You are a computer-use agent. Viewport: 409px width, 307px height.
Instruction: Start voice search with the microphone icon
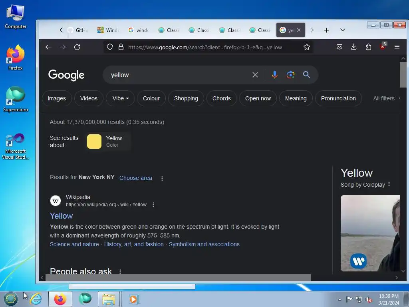274,75
